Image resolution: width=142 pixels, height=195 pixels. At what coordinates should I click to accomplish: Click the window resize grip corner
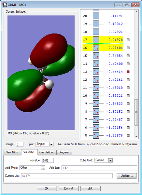click(x=137, y=190)
